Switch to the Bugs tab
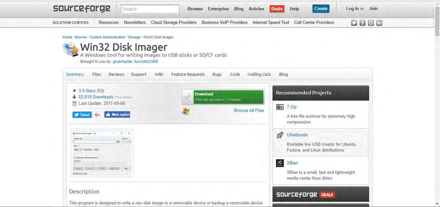The width and height of the screenshot is (440, 207). 217,74
